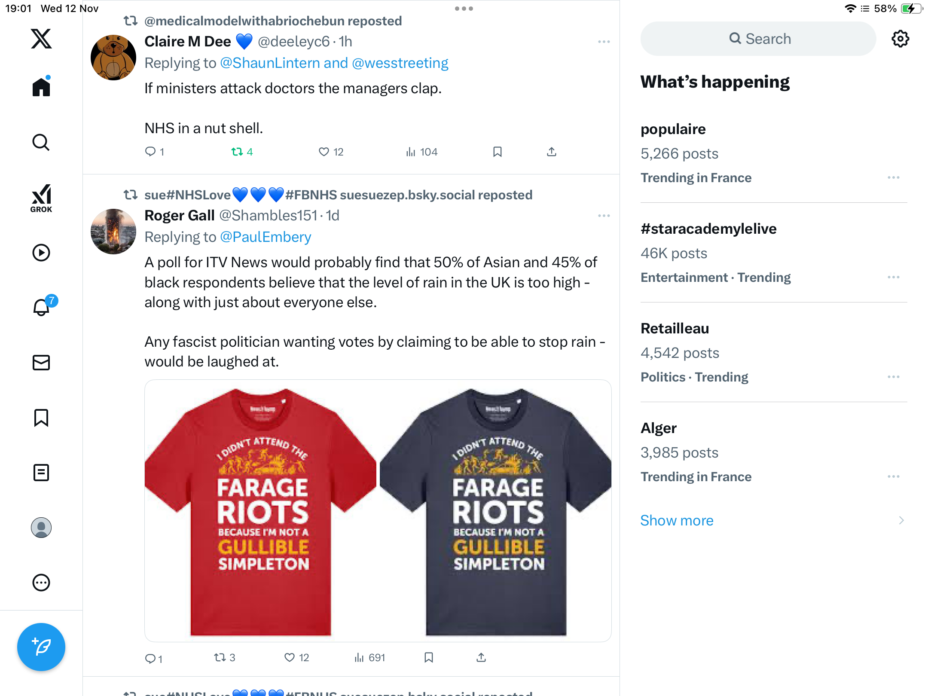The width and height of the screenshot is (928, 696).
Task: Open Bookmarks in the sidebar
Action: point(41,418)
